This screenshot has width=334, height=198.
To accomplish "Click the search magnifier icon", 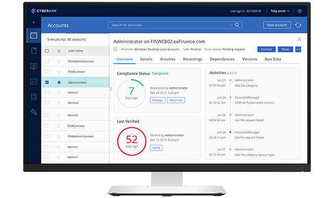I will [237, 25].
